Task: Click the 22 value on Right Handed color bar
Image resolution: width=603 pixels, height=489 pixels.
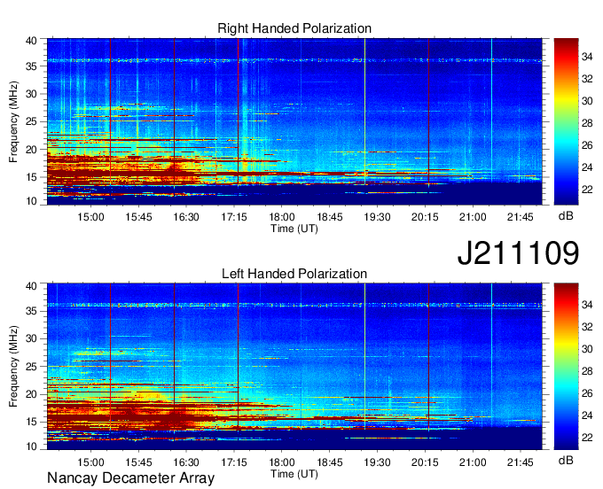Action: [587, 190]
